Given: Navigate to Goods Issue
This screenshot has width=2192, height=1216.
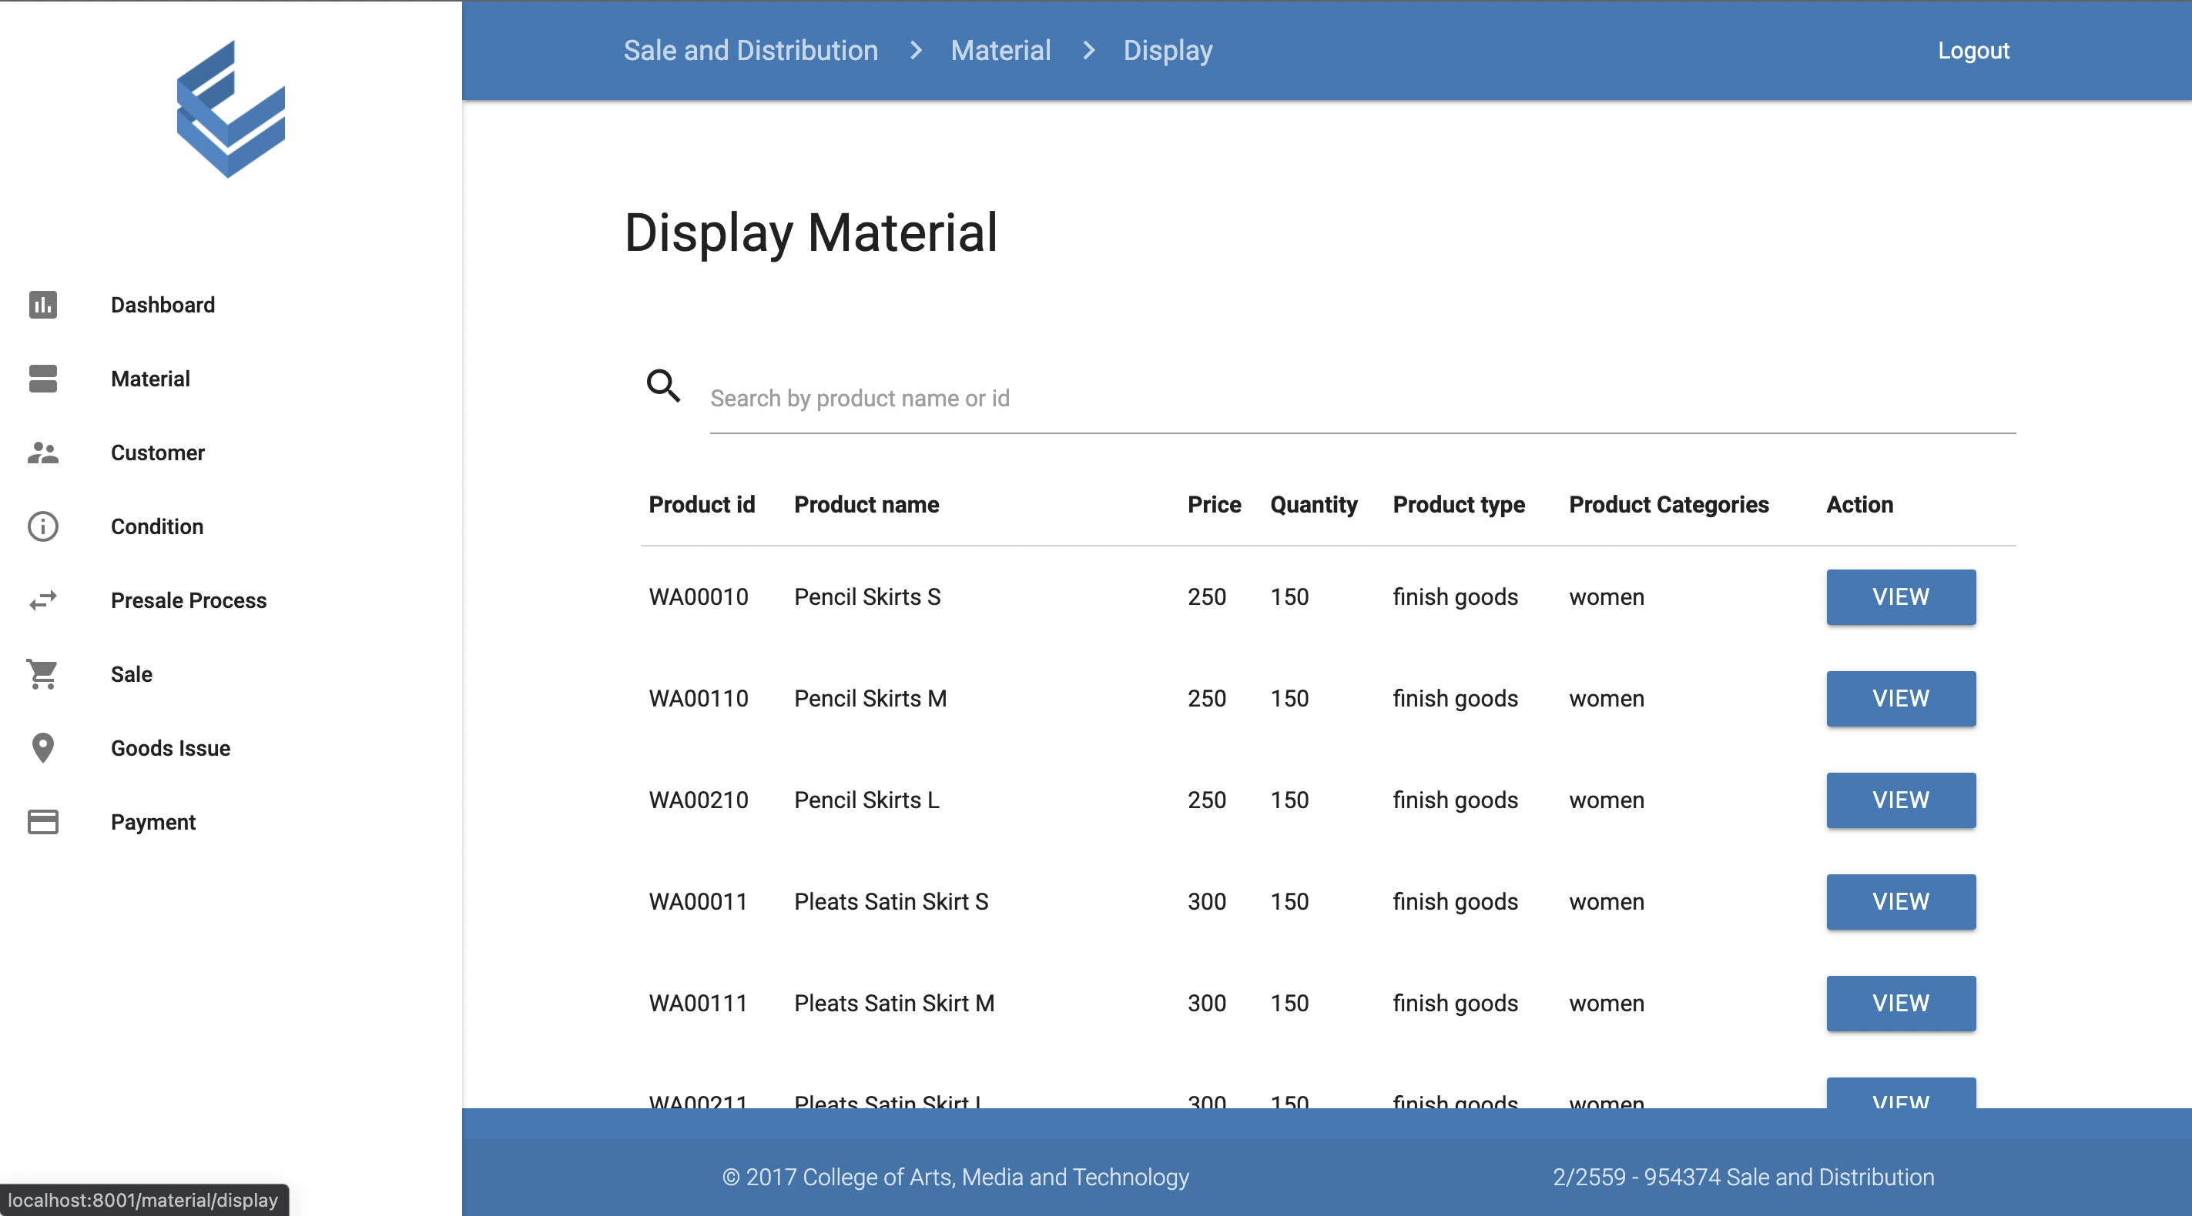Looking at the screenshot, I should 170,748.
